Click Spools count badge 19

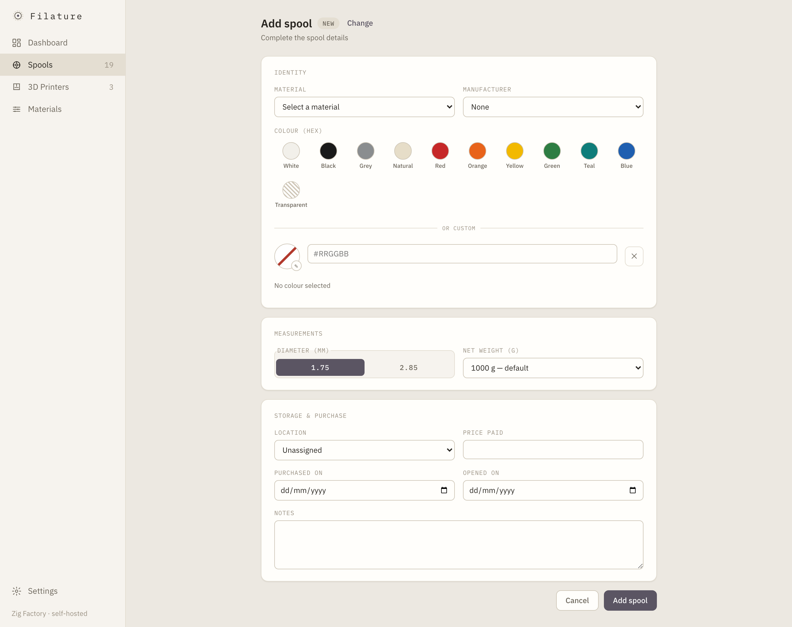pyautogui.click(x=109, y=65)
